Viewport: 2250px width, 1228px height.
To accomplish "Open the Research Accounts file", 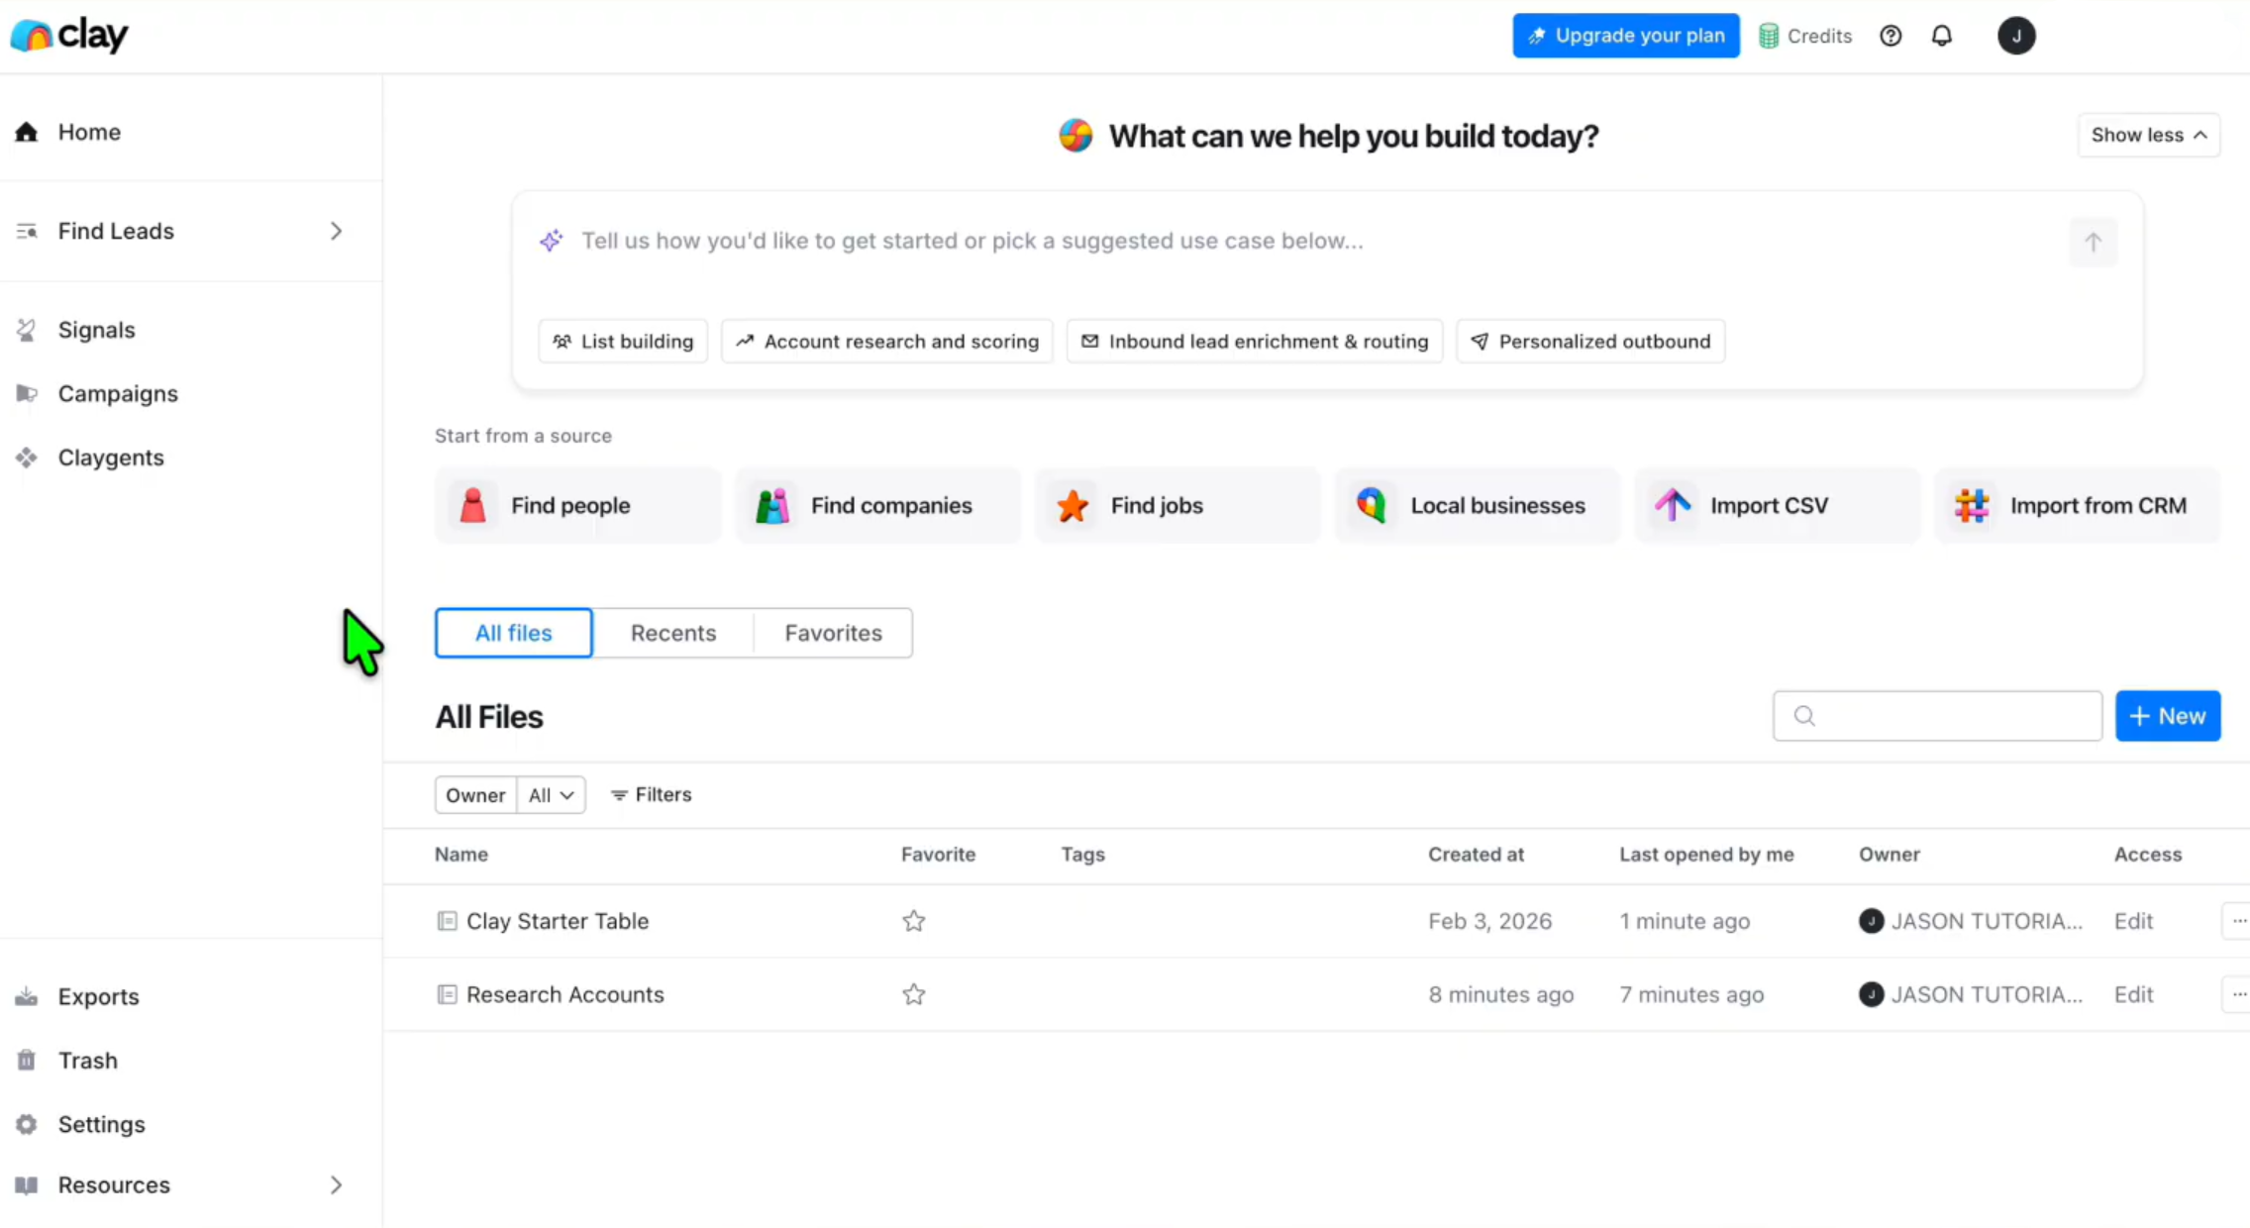I will [x=565, y=994].
